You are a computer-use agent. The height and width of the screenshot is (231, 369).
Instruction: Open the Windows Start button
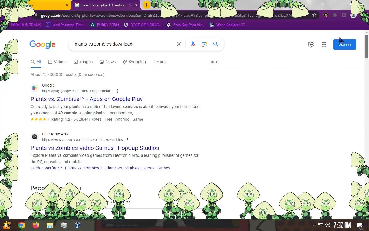[x=7, y=226]
